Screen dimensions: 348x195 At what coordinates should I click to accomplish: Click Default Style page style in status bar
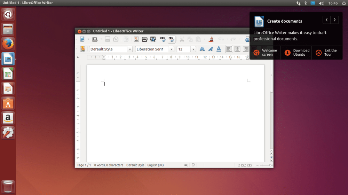(x=135, y=165)
